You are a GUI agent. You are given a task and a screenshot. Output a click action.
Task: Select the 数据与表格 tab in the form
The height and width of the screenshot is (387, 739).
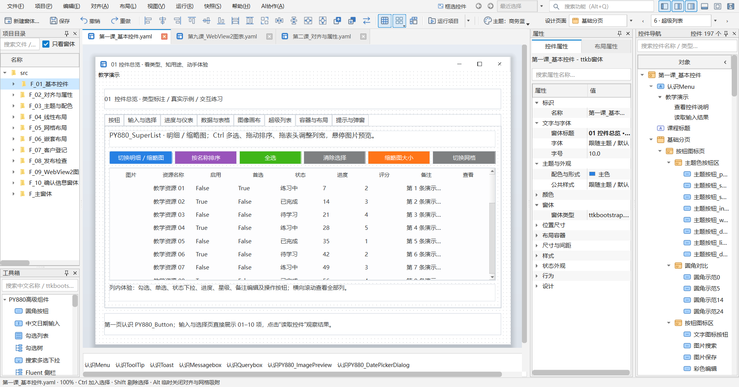[215, 120]
